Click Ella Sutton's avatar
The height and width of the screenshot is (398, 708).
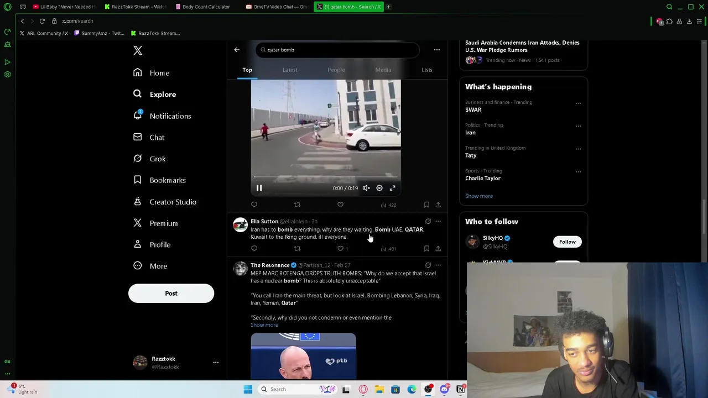240,225
